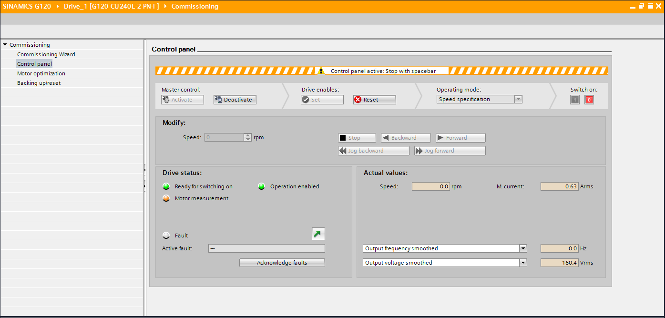Open the Output voltage smoothed dropdown
The image size is (665, 318).
523,263
